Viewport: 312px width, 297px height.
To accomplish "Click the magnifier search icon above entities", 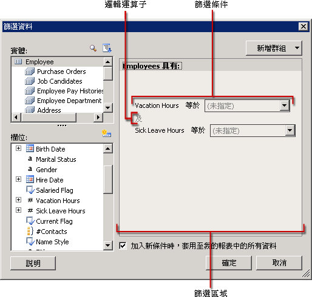I will tap(93, 48).
